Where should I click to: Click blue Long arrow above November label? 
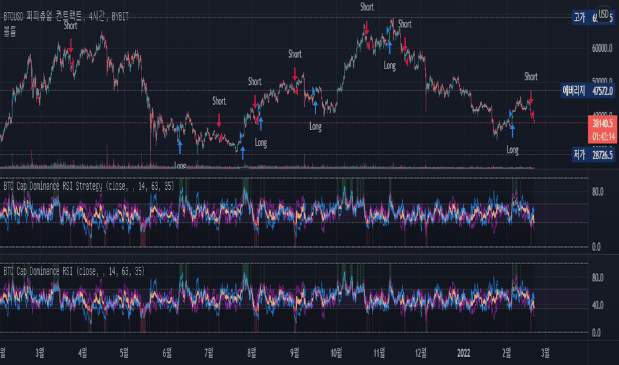coord(390,47)
